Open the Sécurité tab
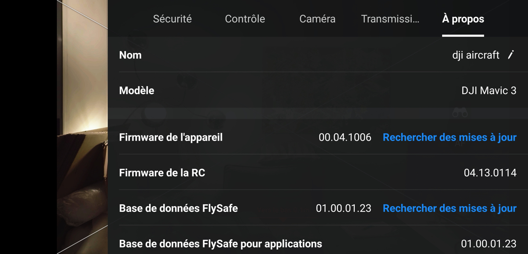The image size is (528, 254). (172, 19)
